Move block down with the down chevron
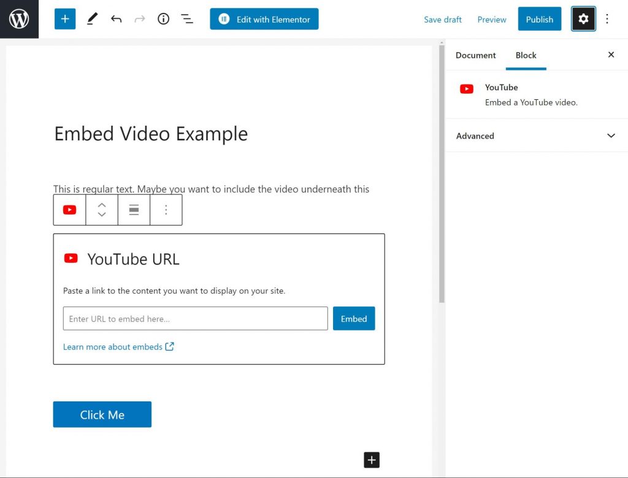Screen dimensions: 628x478 102,215
